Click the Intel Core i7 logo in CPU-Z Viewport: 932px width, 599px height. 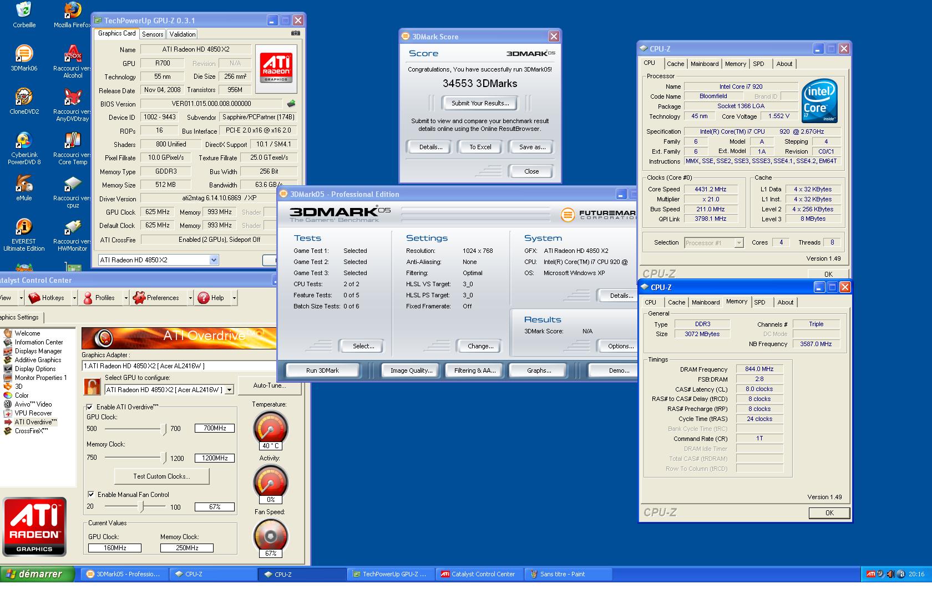[819, 101]
